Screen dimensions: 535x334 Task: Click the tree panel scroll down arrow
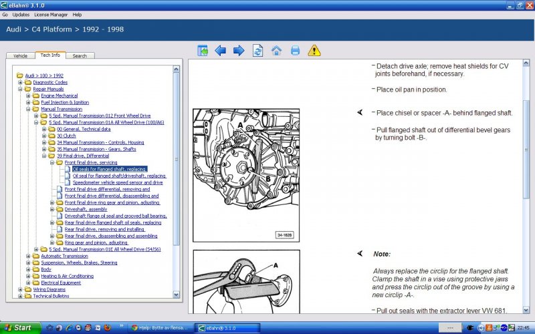coord(177,295)
